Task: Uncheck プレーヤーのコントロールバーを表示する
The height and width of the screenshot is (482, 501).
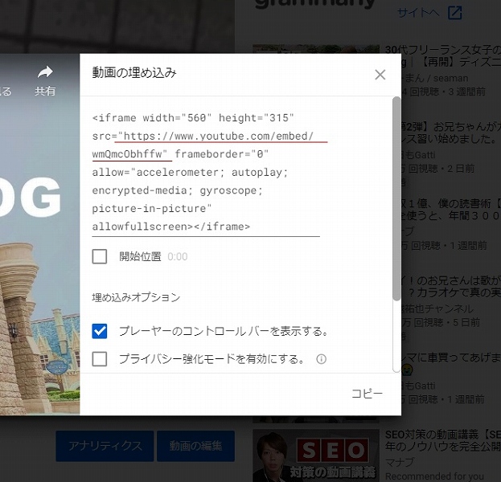Action: pos(100,331)
